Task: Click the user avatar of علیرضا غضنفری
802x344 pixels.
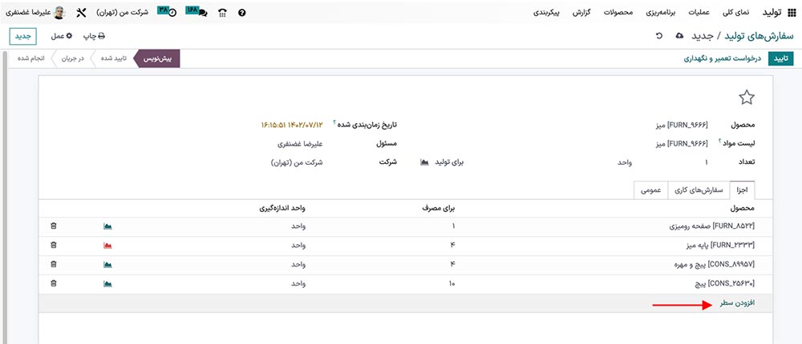Action: pyautogui.click(x=60, y=13)
